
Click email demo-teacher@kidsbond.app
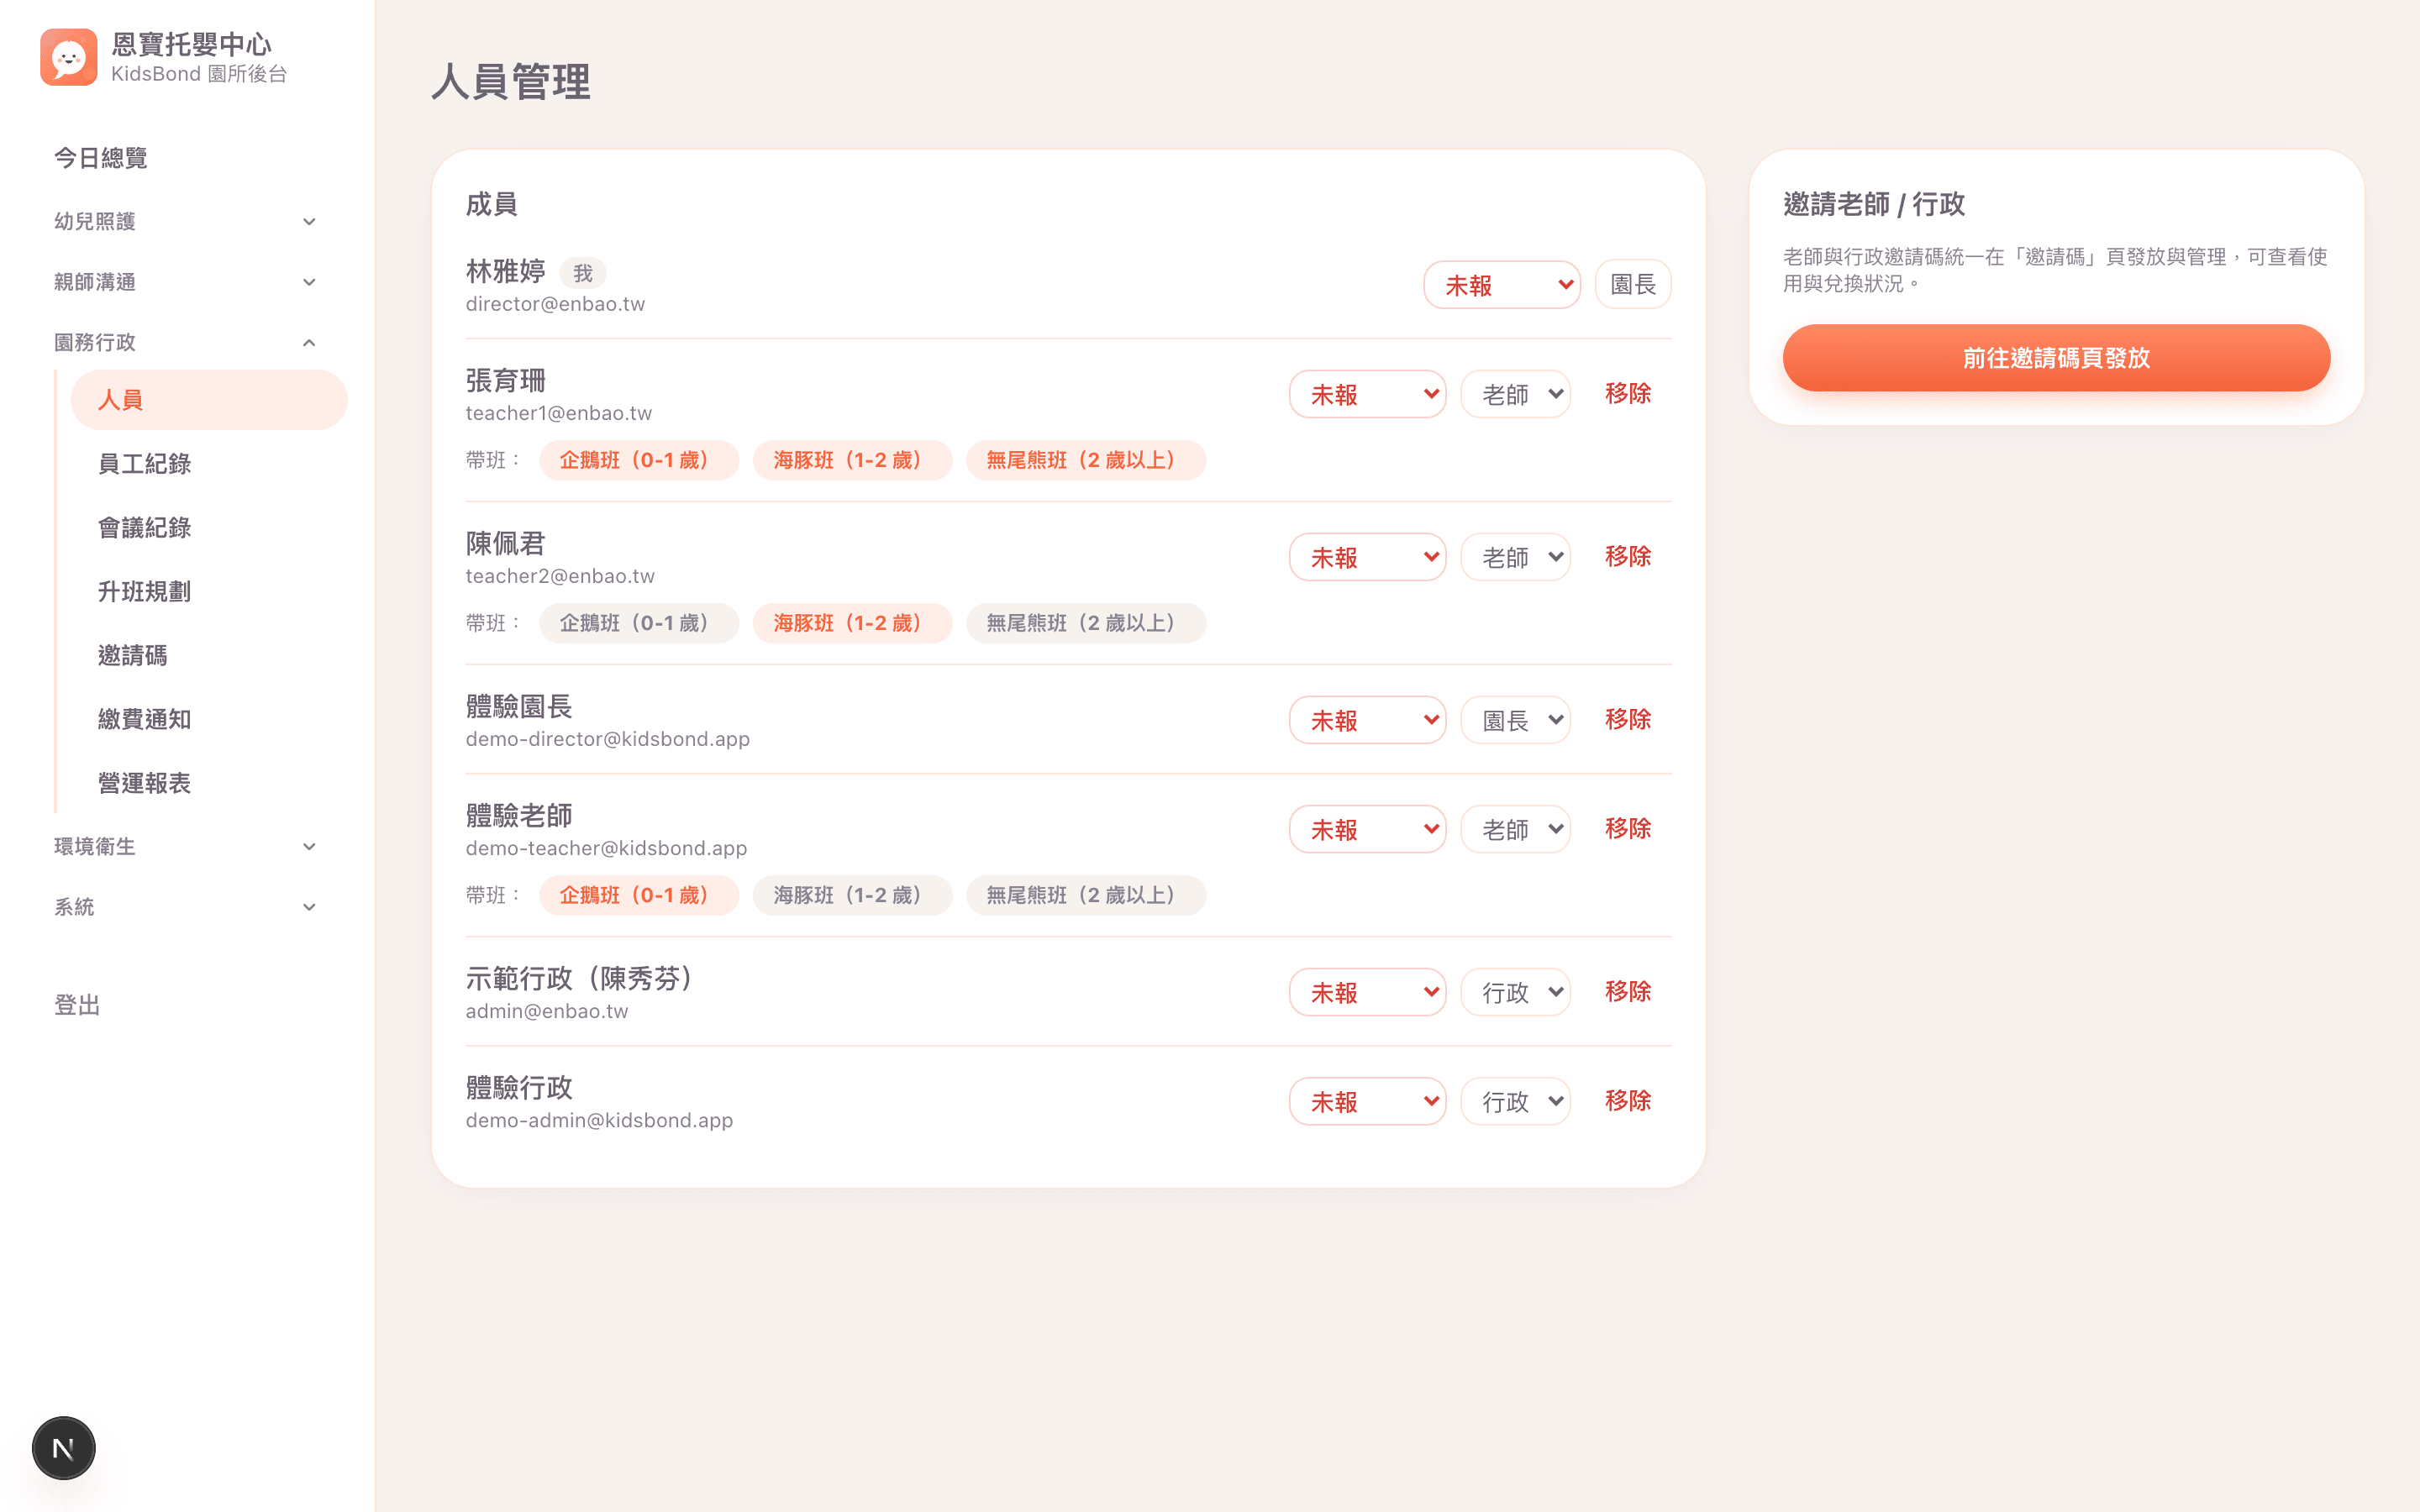[x=606, y=848]
